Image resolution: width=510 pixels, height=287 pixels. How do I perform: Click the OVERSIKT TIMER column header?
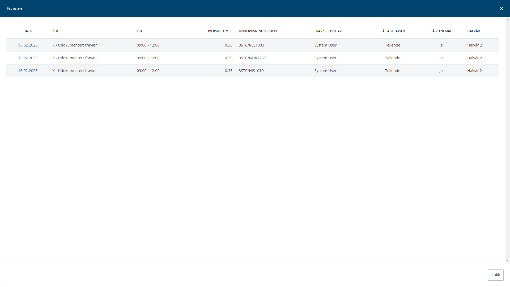[219, 31]
